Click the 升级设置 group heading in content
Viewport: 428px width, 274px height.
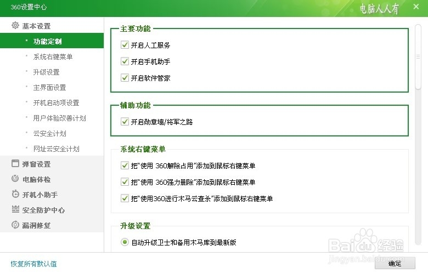pyautogui.click(x=136, y=226)
